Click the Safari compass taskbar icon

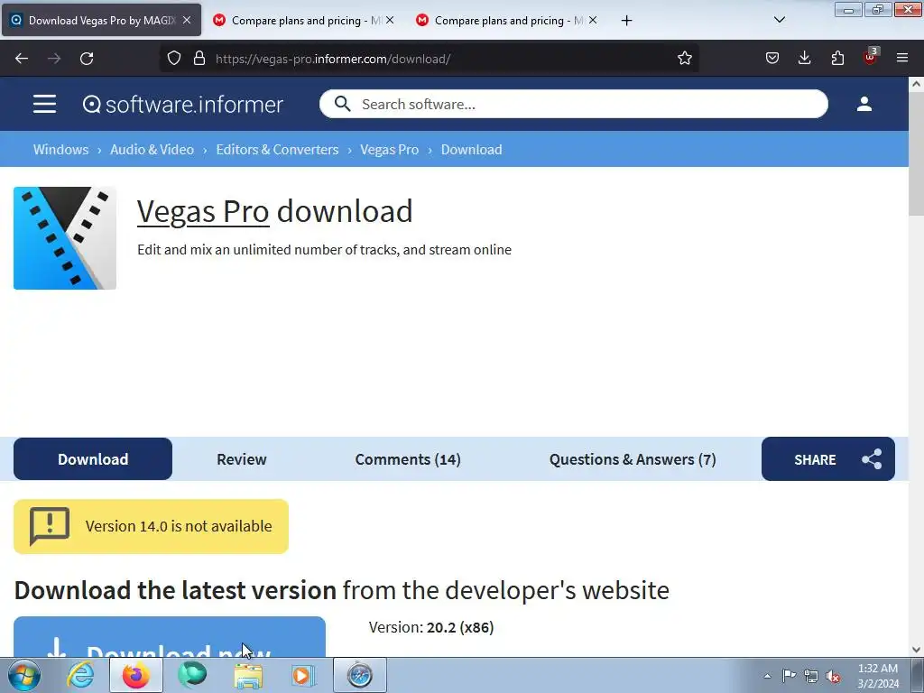pyautogui.click(x=359, y=675)
